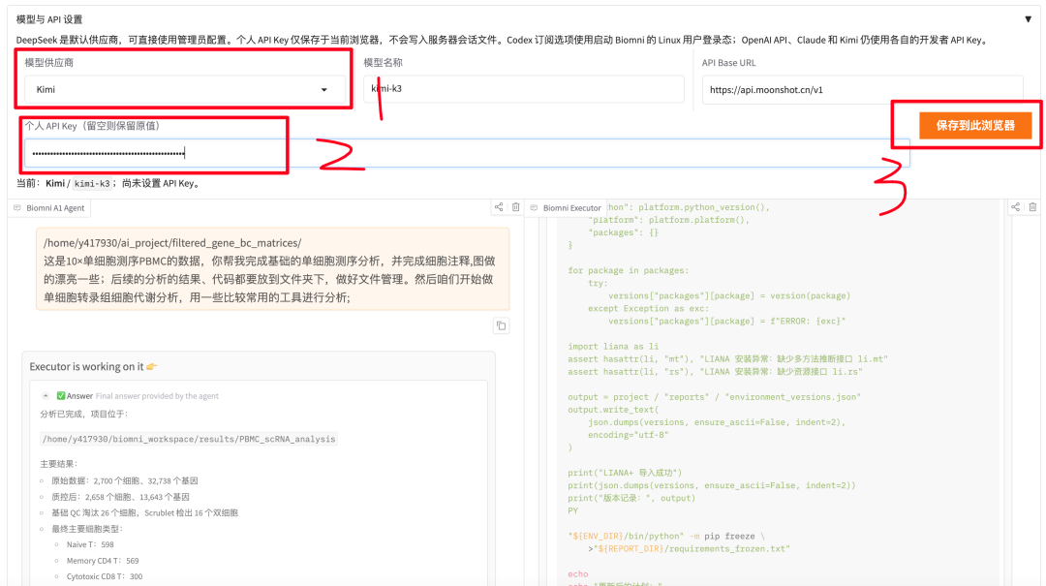Copy the user message with the copy icon
The height and width of the screenshot is (586, 1046).
tap(501, 325)
